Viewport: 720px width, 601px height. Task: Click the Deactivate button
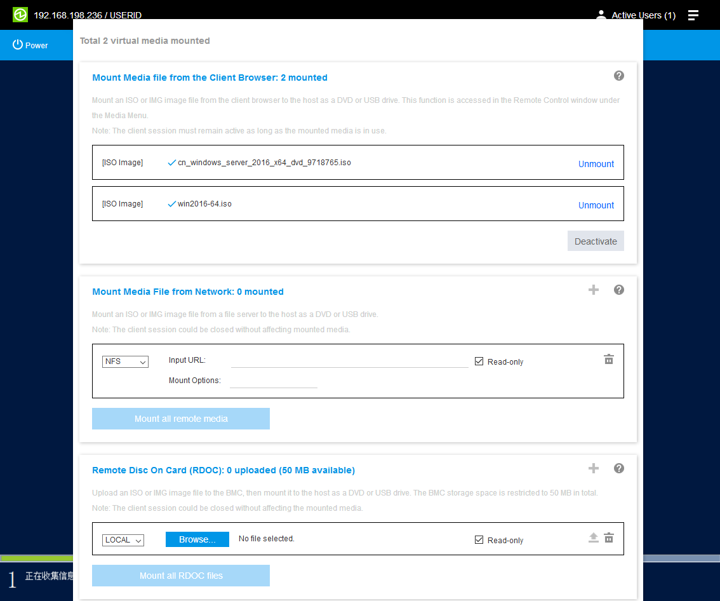coord(596,241)
